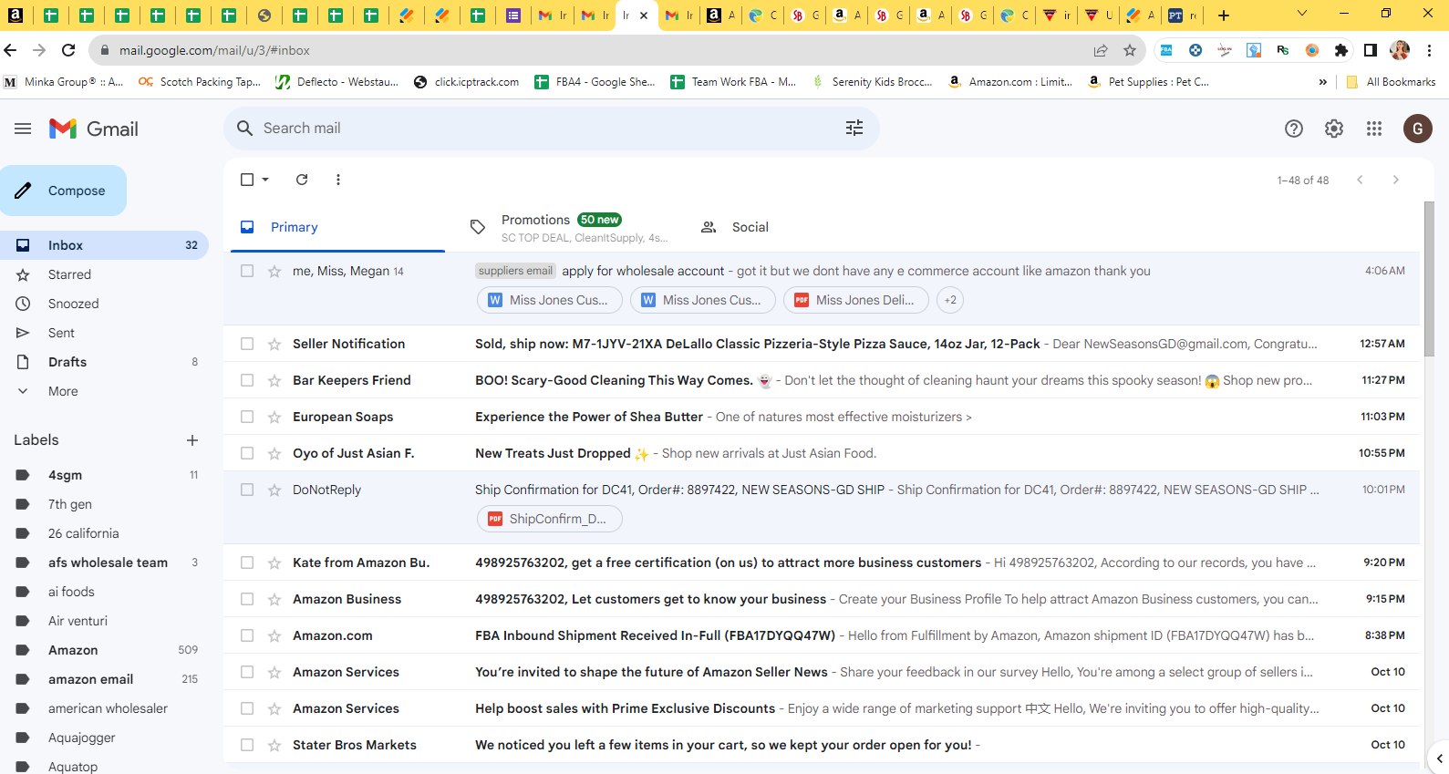Show the side panel arrow at bottom right
The width and height of the screenshot is (1449, 774).
click(1439, 758)
